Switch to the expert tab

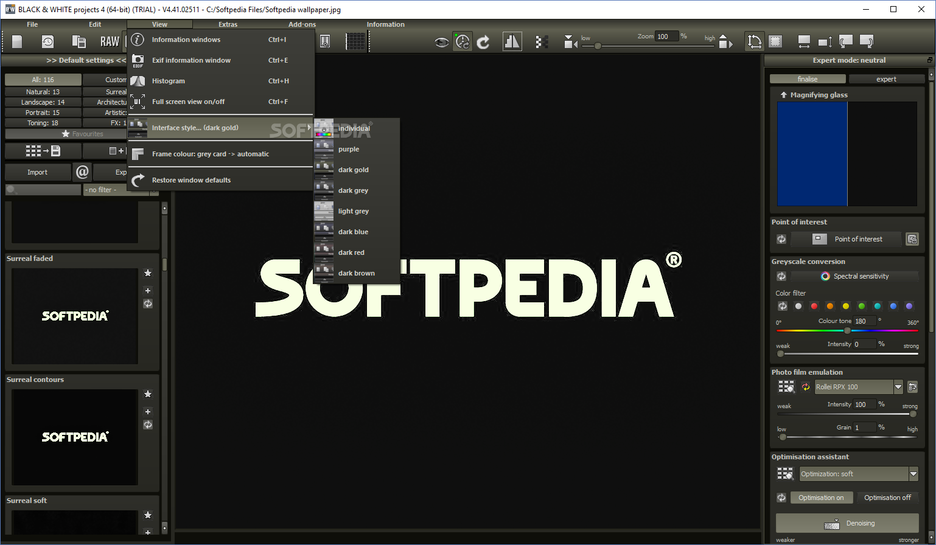(886, 79)
